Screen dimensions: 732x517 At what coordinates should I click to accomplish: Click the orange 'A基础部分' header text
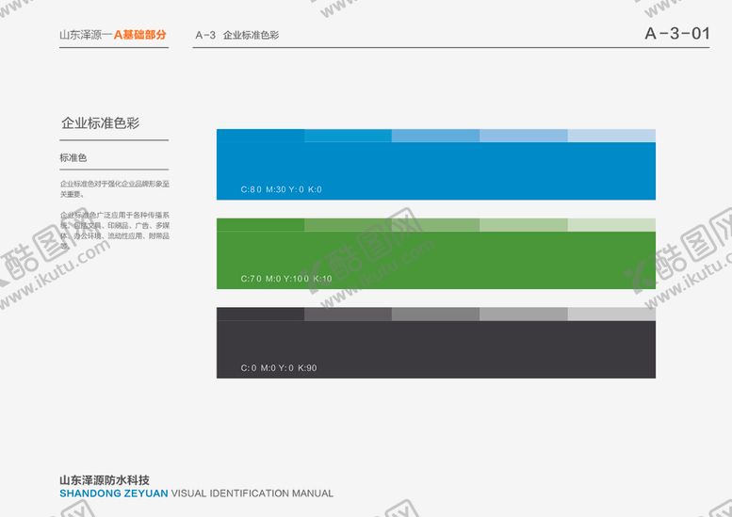click(140, 35)
